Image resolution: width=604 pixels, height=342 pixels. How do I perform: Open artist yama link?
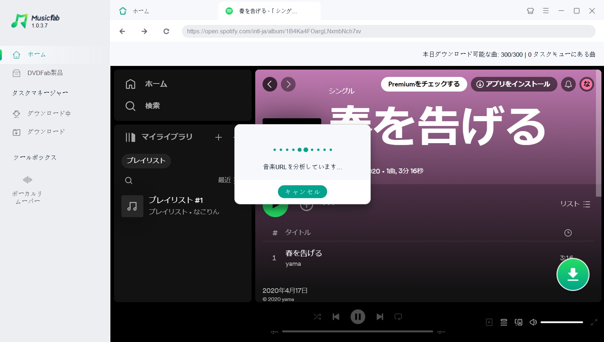293,264
